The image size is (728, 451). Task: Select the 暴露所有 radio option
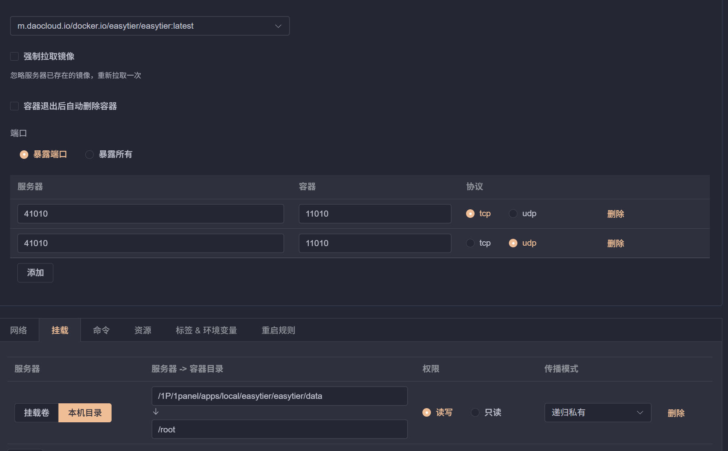[x=90, y=154]
